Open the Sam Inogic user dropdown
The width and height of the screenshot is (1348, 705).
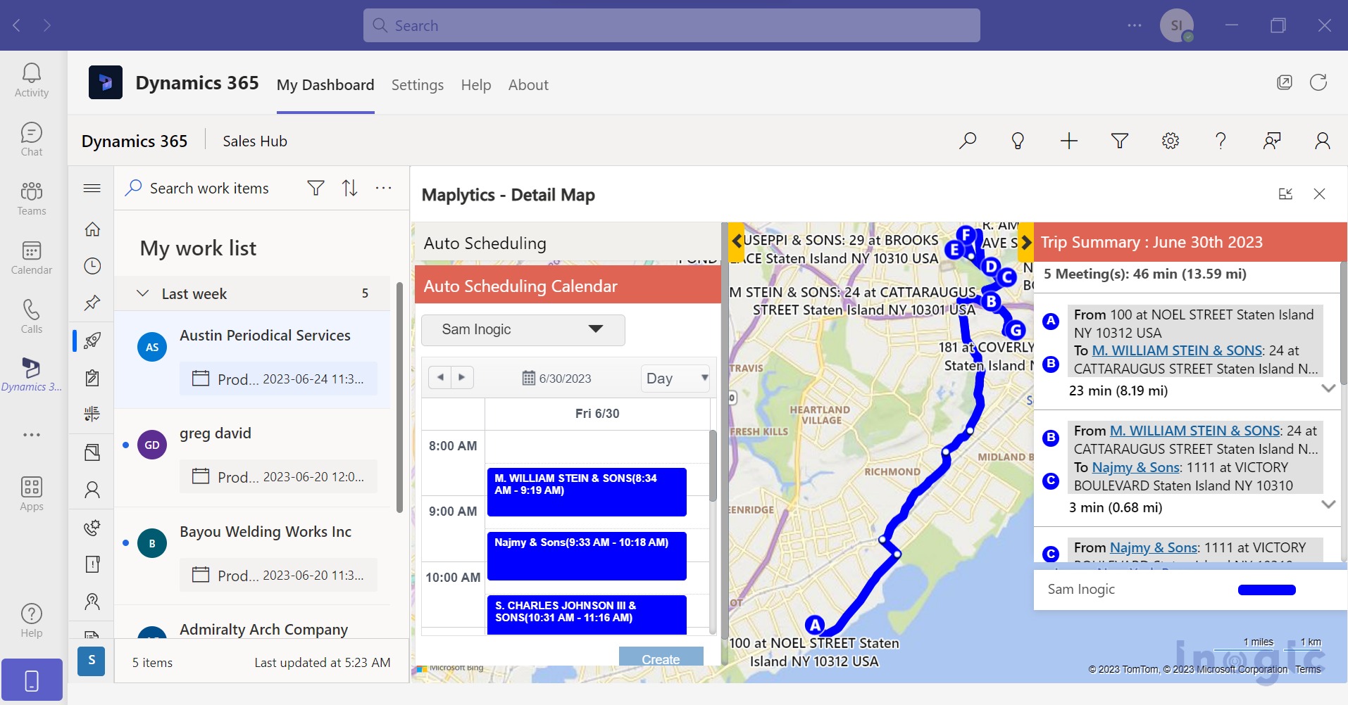click(x=523, y=329)
